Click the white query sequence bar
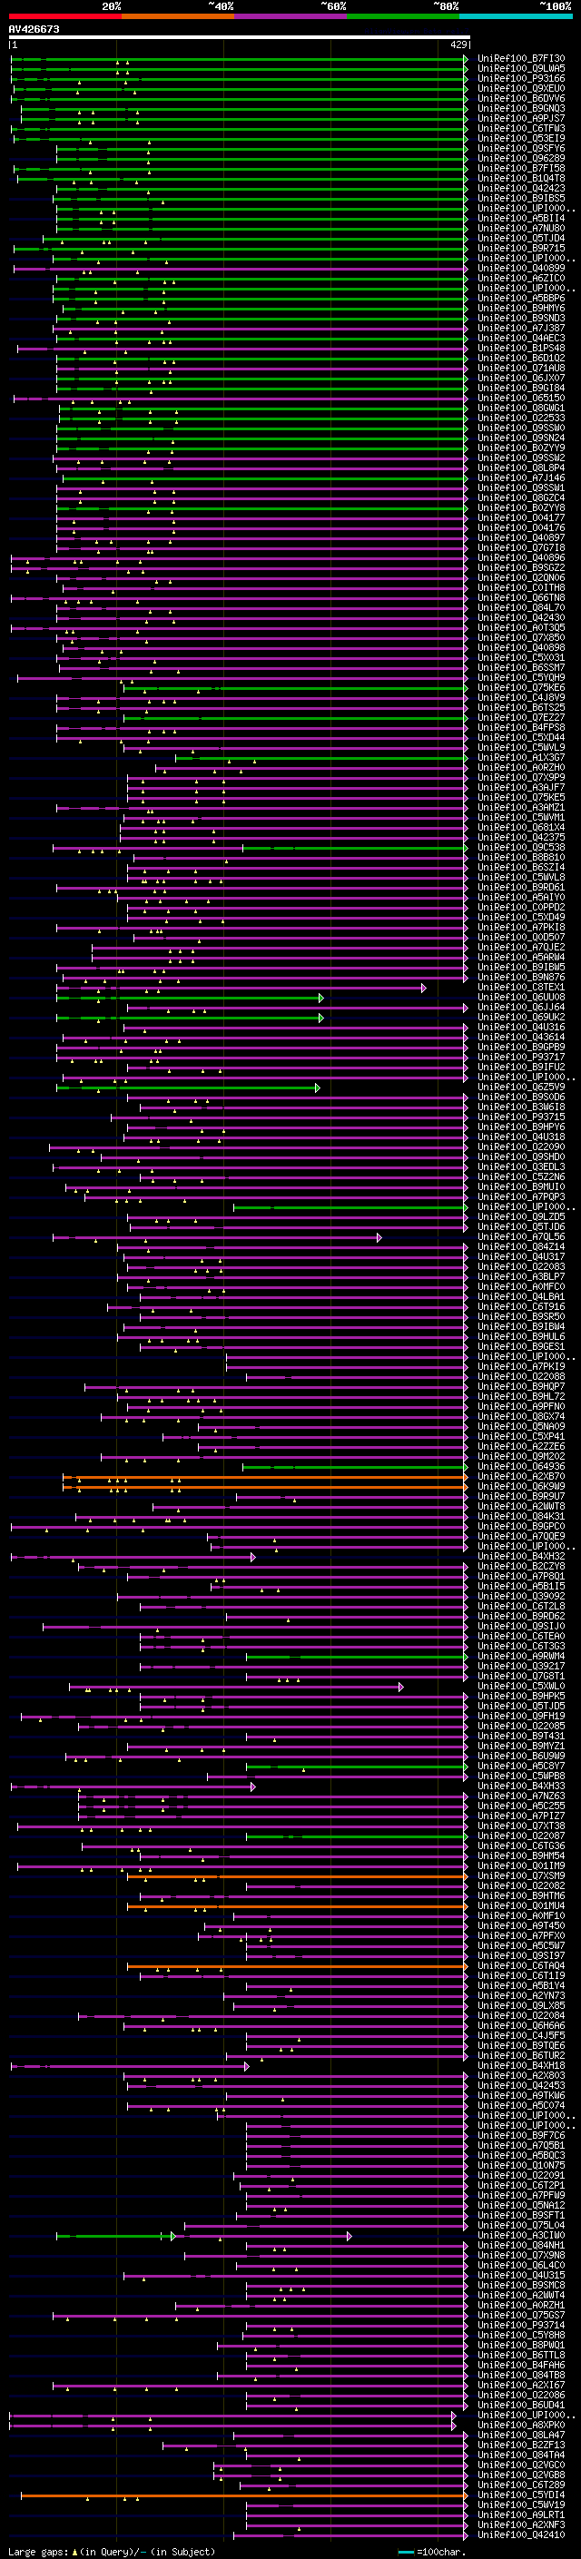 point(240,38)
